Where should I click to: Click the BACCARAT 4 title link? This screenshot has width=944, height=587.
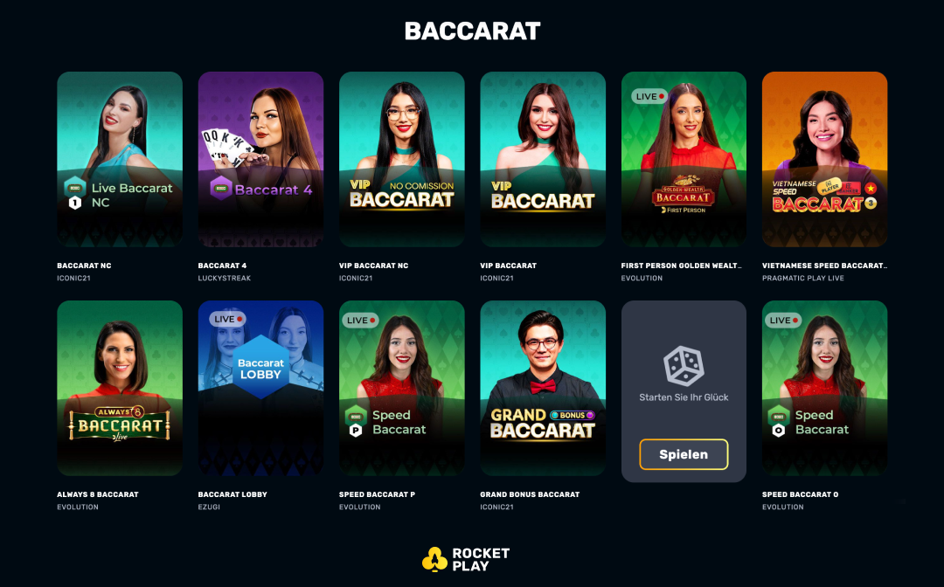coord(222,266)
